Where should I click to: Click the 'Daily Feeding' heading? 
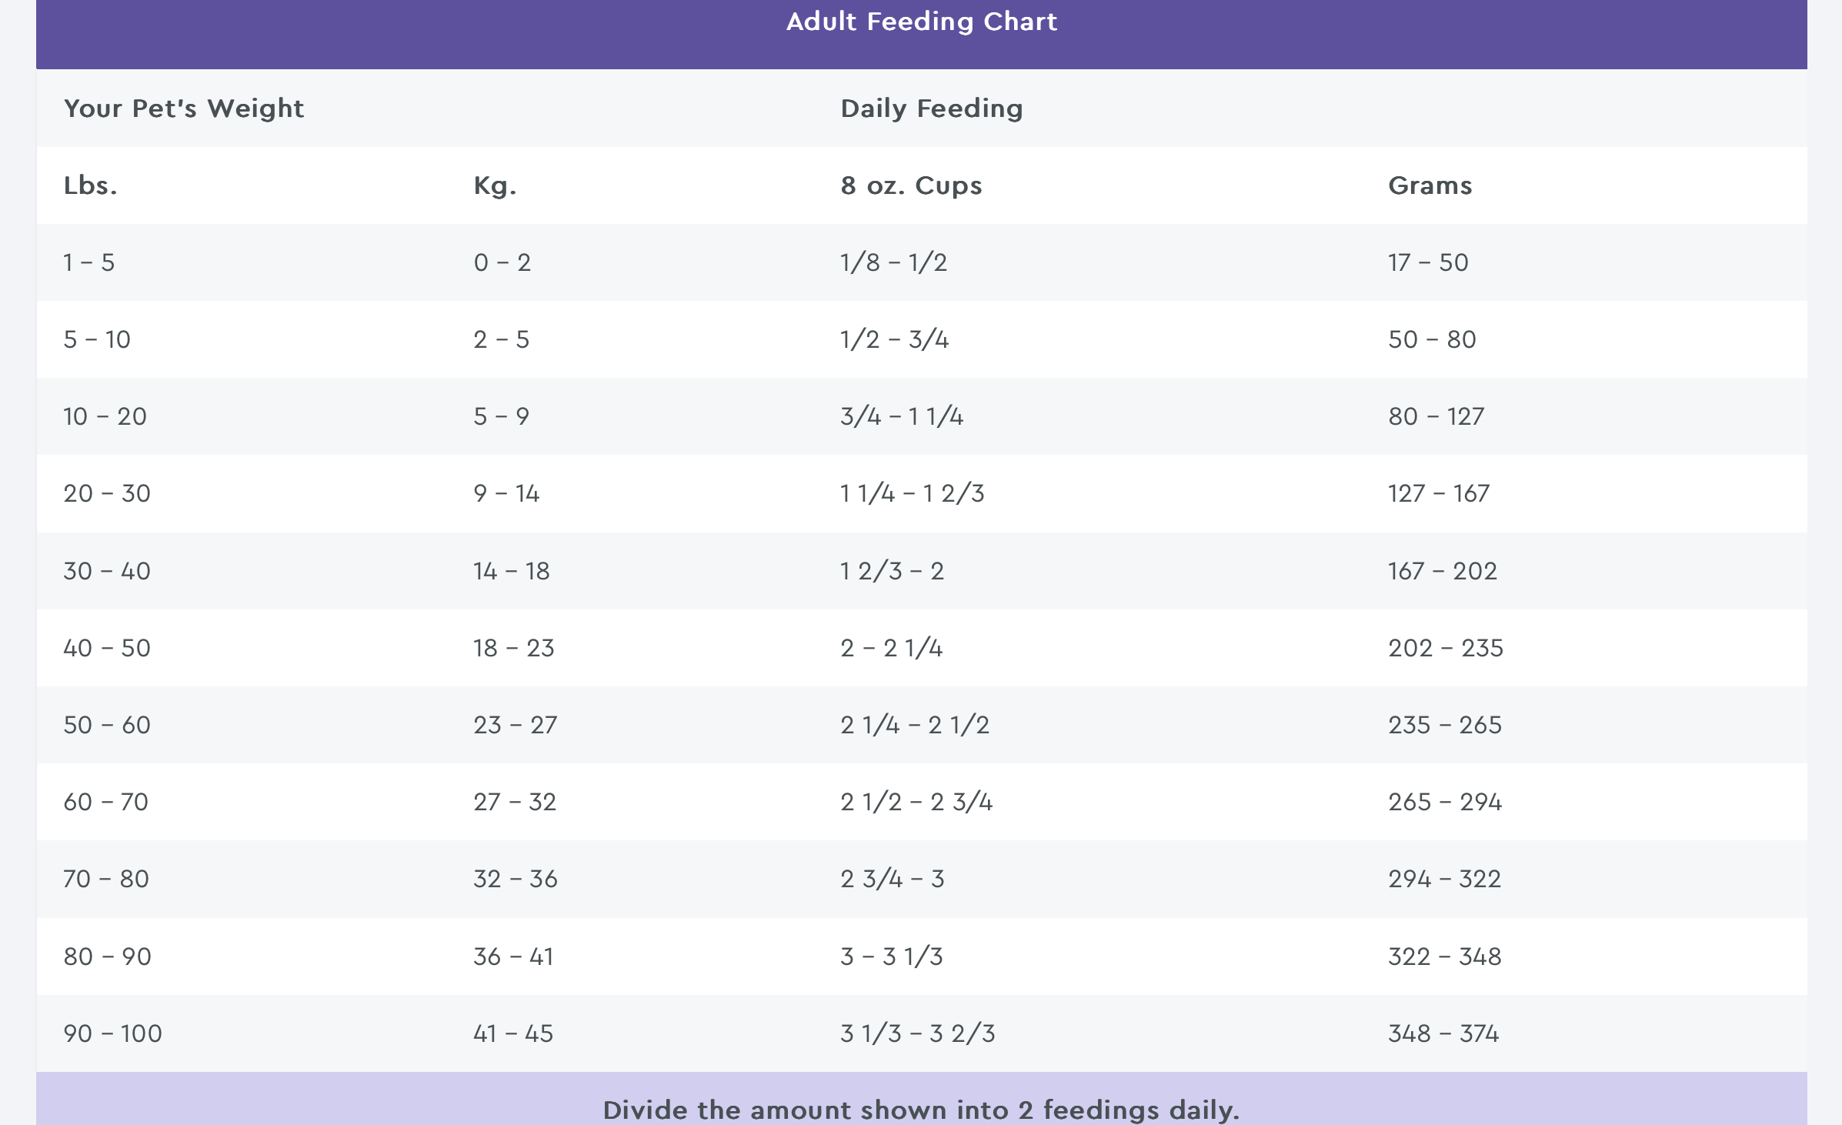pos(931,108)
